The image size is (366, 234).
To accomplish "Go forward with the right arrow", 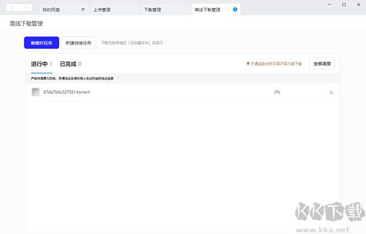I will (26, 8).
